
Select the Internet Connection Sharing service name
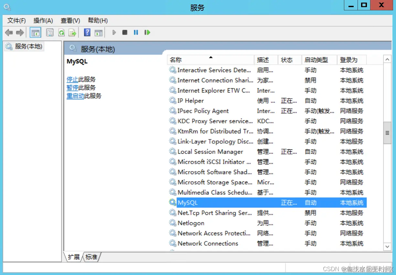(x=215, y=80)
